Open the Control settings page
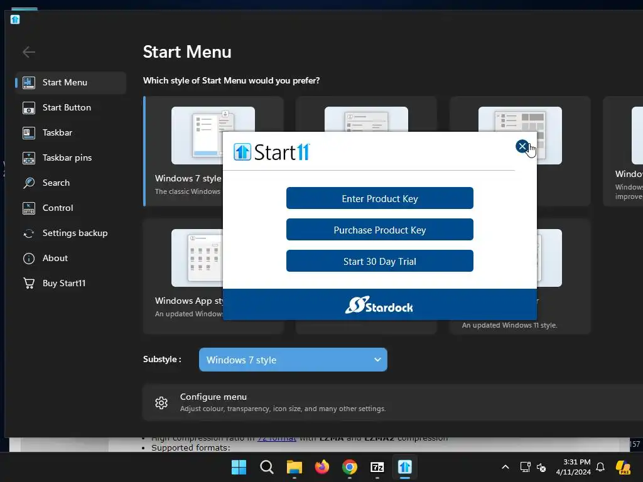643x482 pixels. 71,208
